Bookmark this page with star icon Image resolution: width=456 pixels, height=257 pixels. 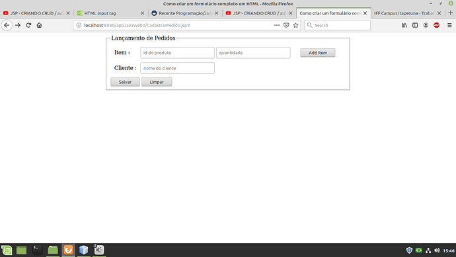(296, 25)
